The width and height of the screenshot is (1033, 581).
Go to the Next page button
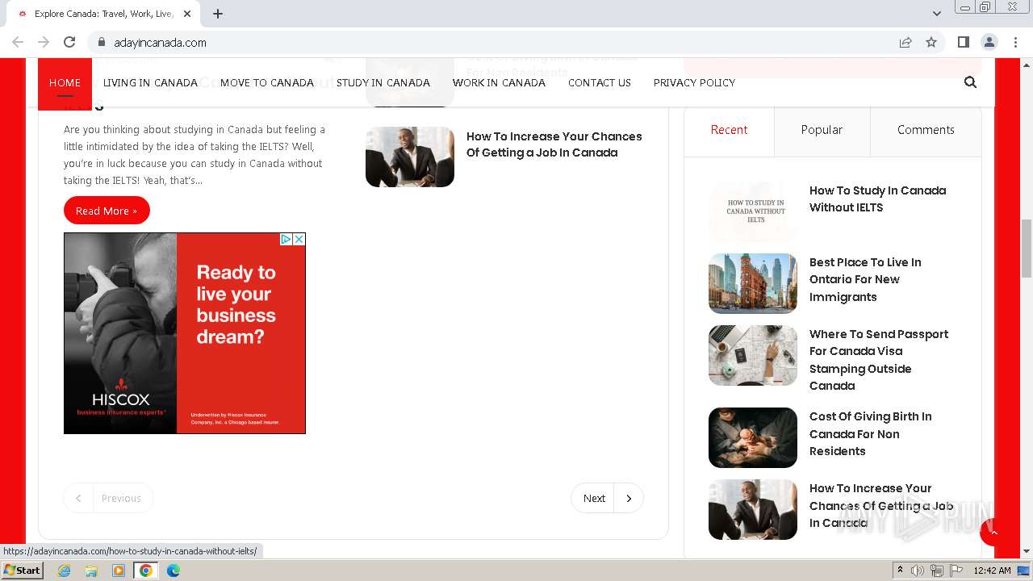[607, 498]
